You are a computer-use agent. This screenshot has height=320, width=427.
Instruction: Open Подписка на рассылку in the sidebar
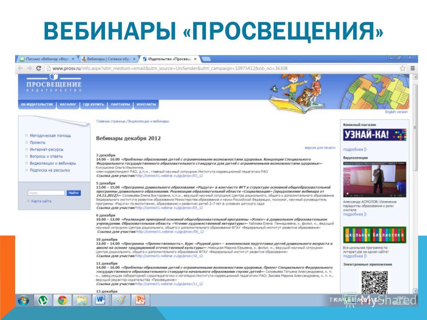[50, 170]
